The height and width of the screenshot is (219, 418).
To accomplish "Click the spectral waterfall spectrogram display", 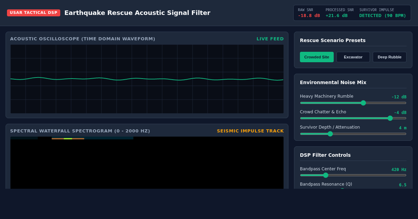I will 147,163.
